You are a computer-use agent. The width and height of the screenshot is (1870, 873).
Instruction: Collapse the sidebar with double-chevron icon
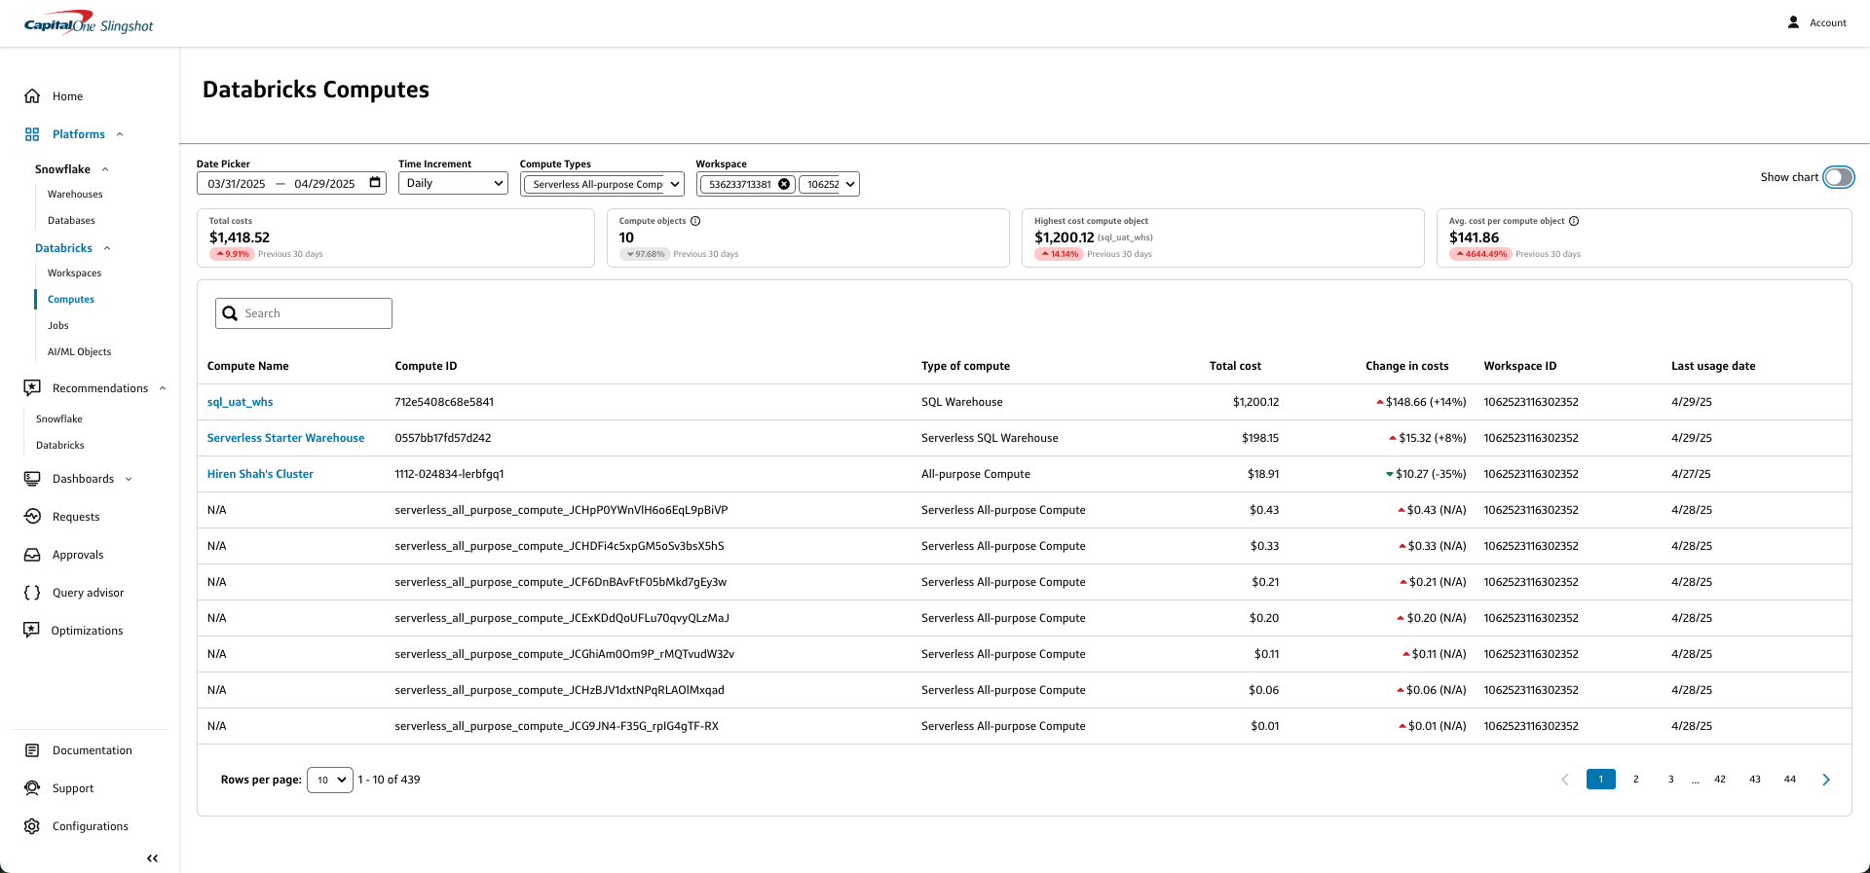point(152,858)
